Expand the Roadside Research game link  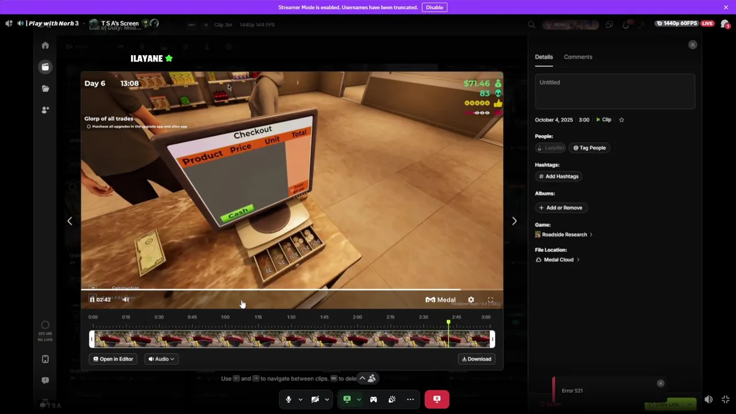click(563, 235)
